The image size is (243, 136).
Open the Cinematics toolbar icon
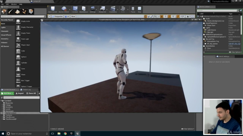click(x=113, y=9)
